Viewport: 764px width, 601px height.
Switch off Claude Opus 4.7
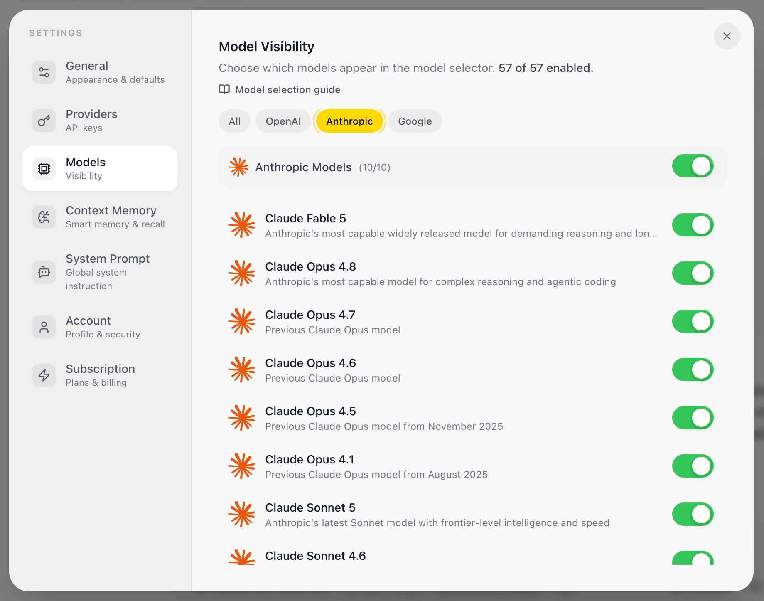click(x=693, y=321)
